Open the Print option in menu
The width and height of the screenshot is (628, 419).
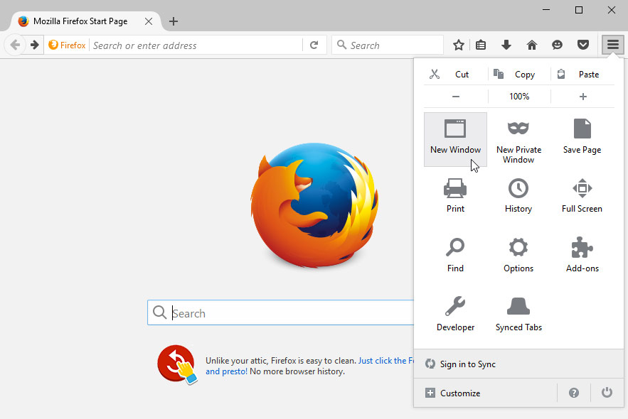(455, 196)
